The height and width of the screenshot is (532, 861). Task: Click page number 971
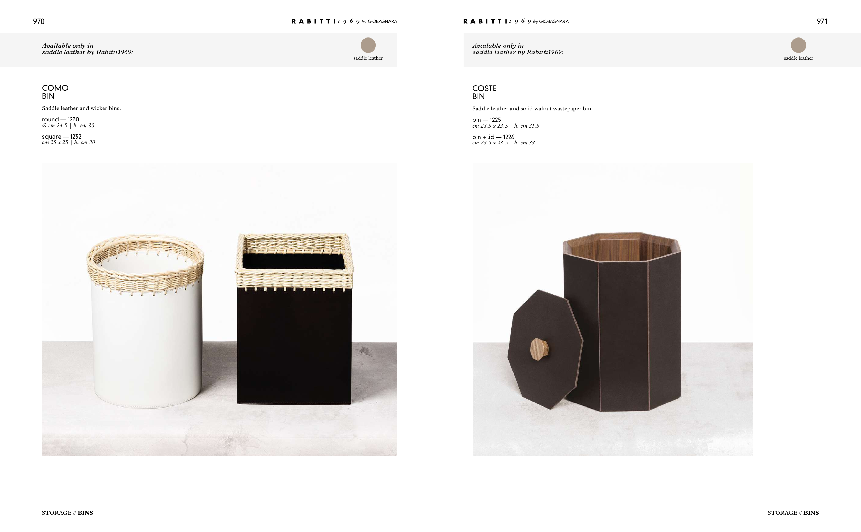point(821,21)
